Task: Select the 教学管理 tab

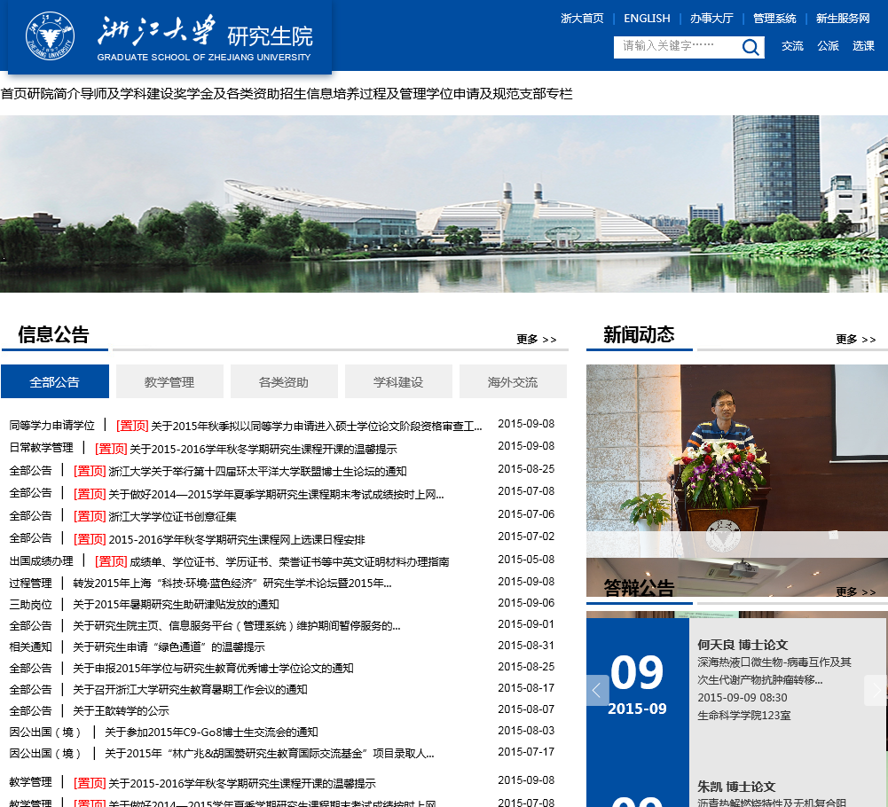Action: click(169, 381)
